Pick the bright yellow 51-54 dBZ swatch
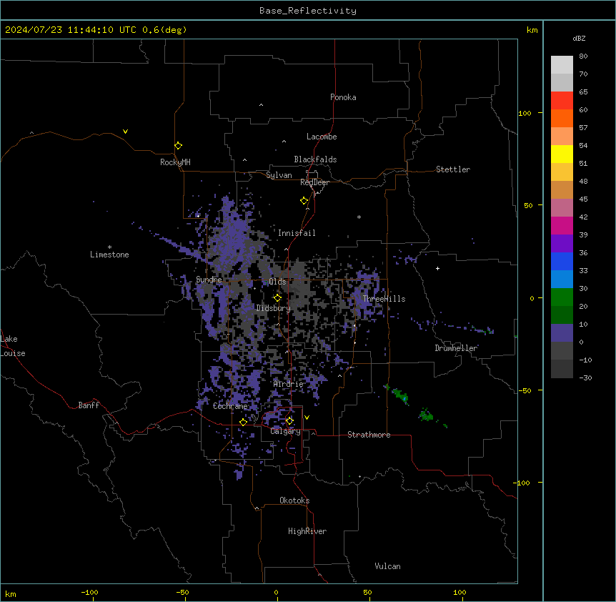 pos(562,154)
